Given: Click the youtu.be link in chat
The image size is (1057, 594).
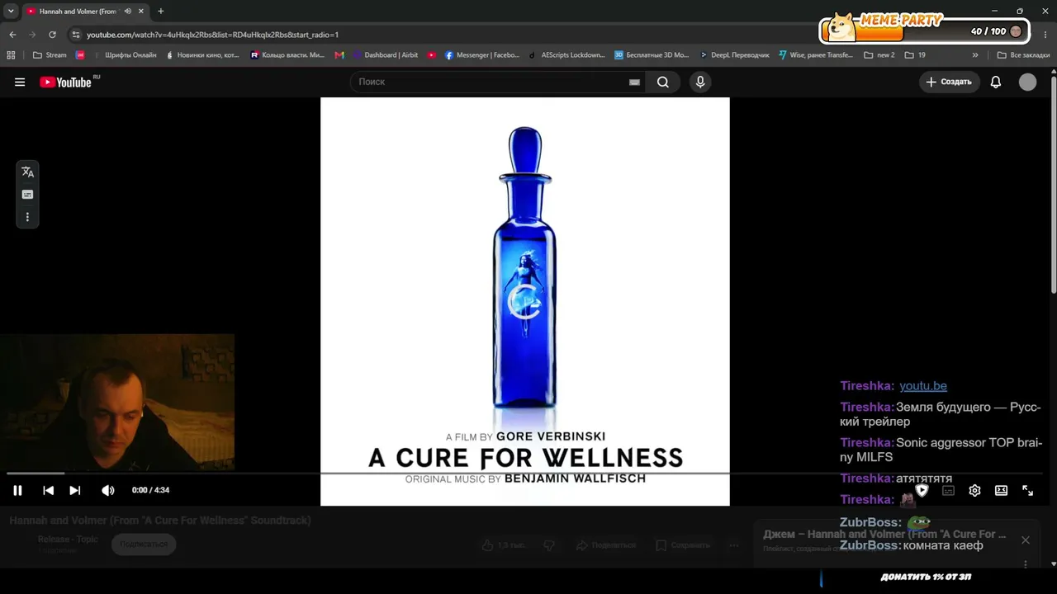Looking at the screenshot, I should click(923, 386).
